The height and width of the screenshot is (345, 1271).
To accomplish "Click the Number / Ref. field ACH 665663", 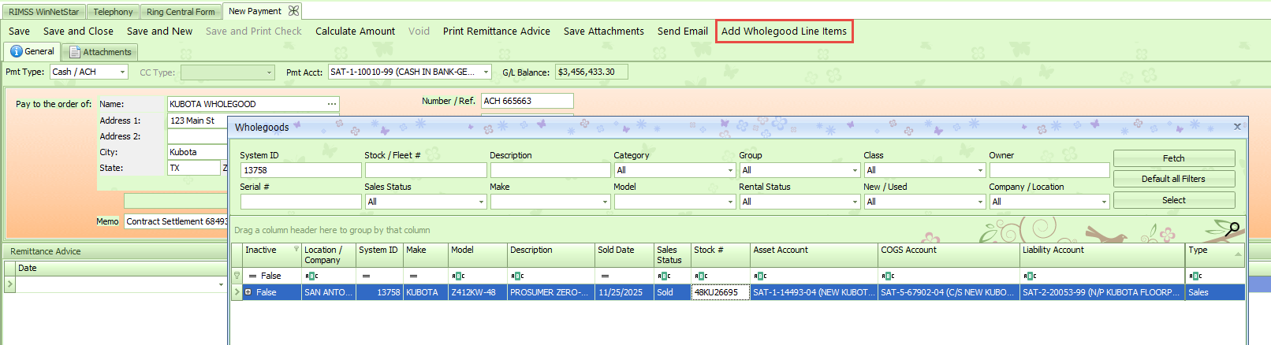I will [527, 101].
